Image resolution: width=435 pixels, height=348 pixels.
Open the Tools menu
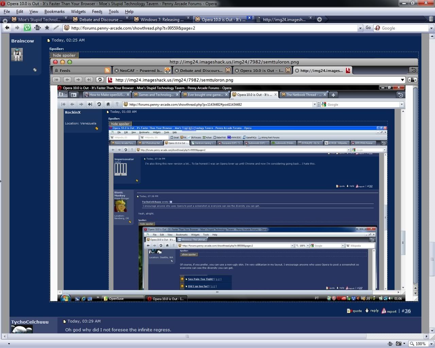114,12
